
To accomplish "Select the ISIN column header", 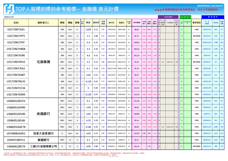I will (x=16, y=23).
